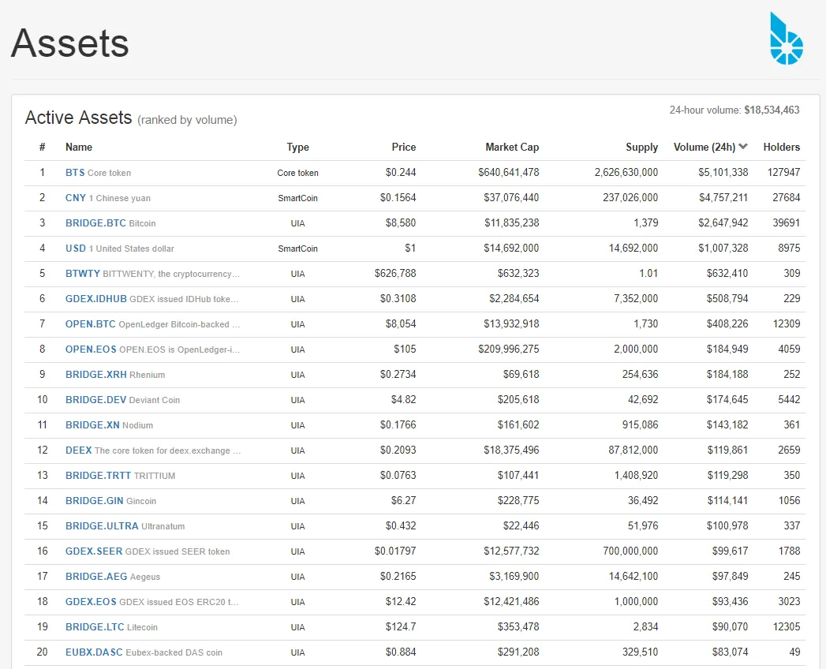Select BRIDGE.AEG market cap $3,169,900
Image resolution: width=826 pixels, height=669 pixels.
click(514, 577)
